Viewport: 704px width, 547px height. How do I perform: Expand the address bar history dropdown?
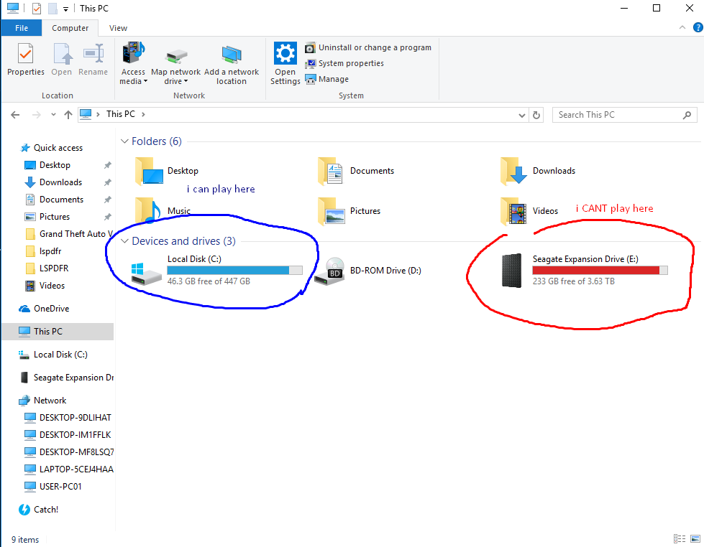(522, 116)
